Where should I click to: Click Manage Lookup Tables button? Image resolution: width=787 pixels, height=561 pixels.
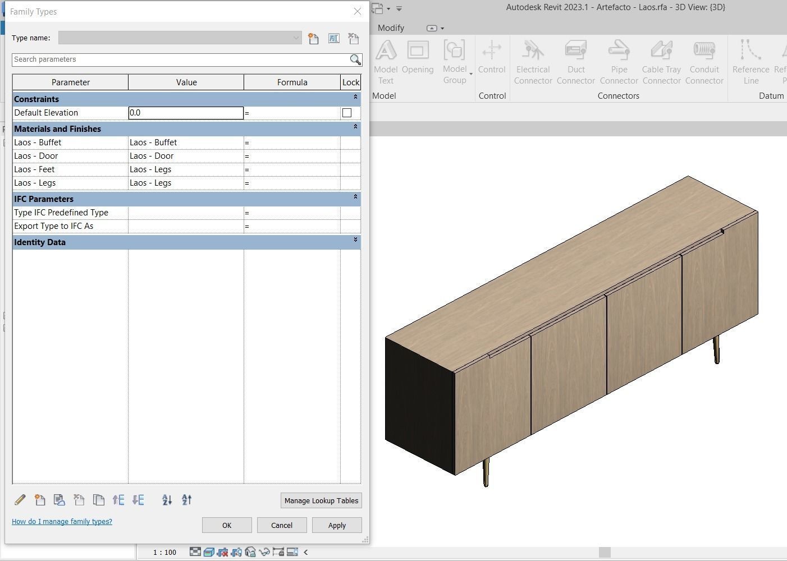321,500
